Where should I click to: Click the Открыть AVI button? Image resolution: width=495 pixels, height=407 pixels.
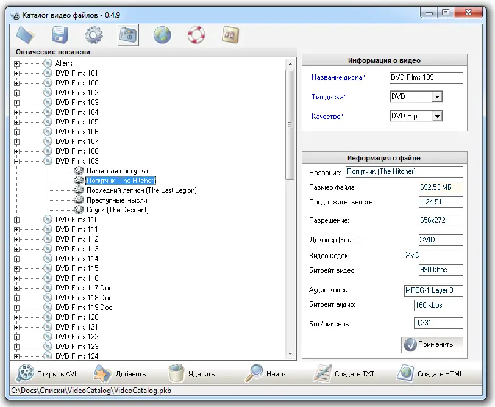click(x=46, y=373)
